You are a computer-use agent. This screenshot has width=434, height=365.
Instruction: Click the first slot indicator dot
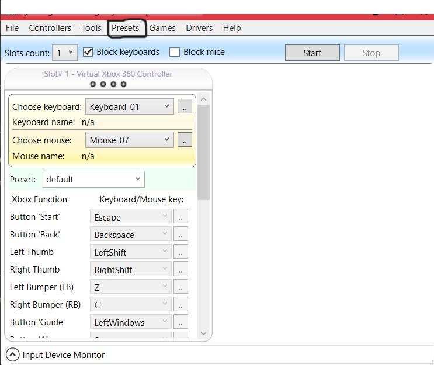click(x=93, y=84)
